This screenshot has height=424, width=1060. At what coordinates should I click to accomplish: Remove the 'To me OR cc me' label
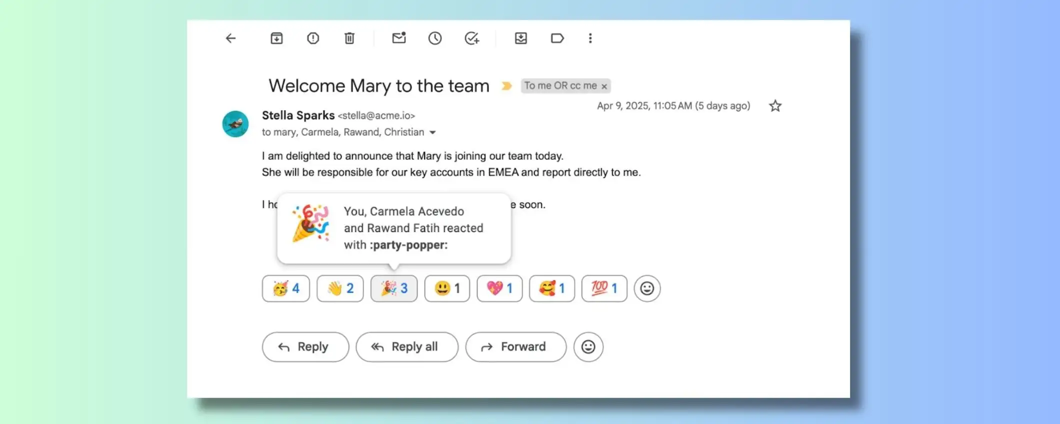tap(604, 86)
